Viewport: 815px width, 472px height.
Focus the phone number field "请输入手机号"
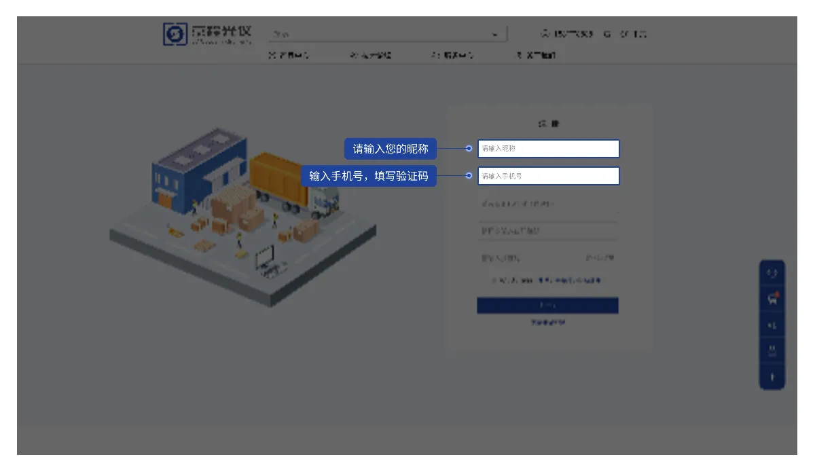coord(549,176)
